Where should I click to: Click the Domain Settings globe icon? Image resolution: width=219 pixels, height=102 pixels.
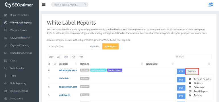click(x=6, y=91)
